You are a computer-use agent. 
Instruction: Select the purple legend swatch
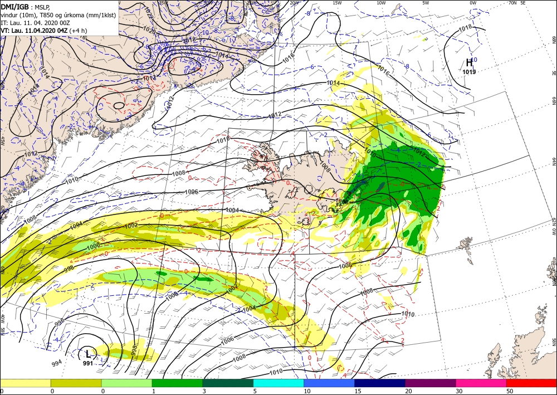pyautogui.click(x=431, y=383)
